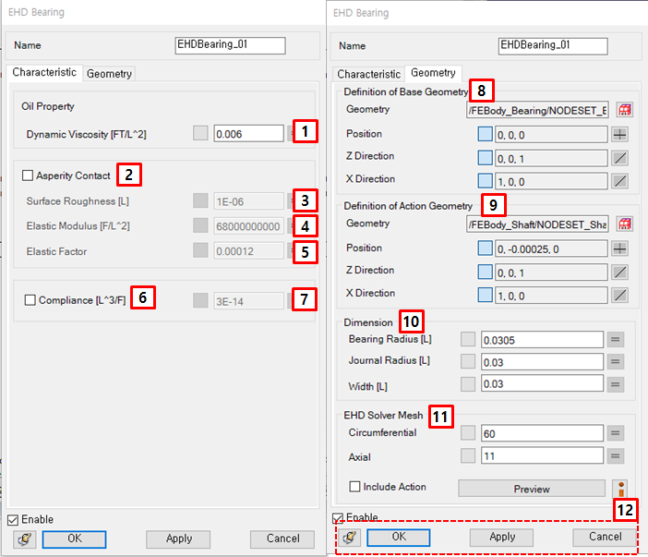Click Cancel in right dialog
Screen dimensions: 648x557
[x=605, y=538]
